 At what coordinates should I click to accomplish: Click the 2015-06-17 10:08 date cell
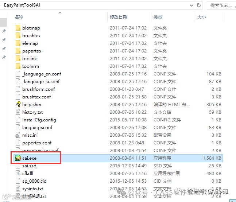click(x=128, y=120)
